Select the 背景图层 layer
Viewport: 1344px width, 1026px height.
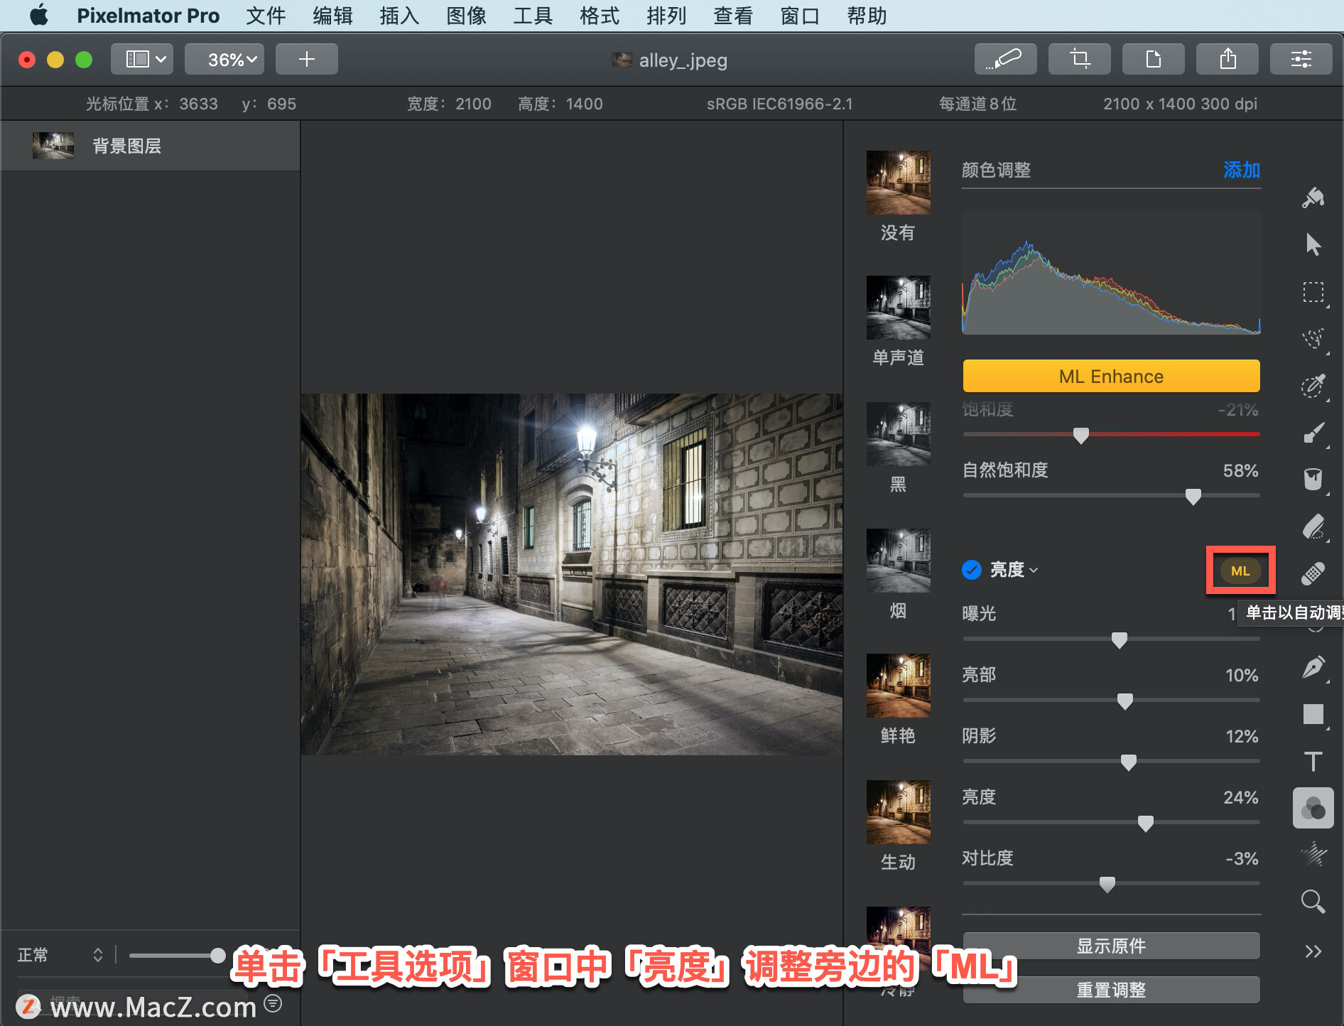coord(150,146)
